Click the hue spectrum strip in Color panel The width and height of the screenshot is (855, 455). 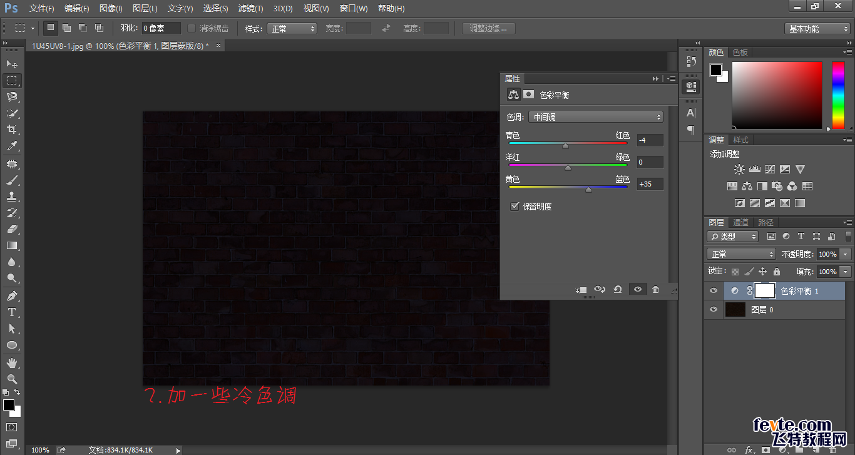pos(838,95)
